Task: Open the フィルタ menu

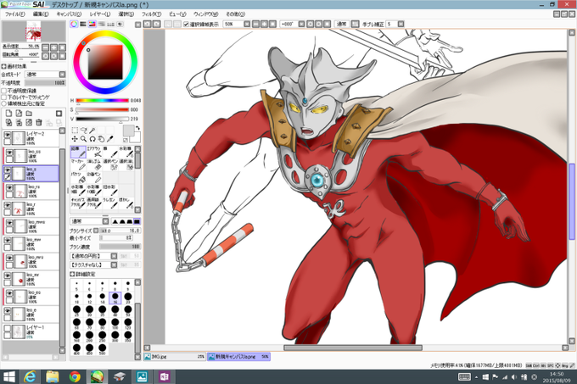Action: 151,14
